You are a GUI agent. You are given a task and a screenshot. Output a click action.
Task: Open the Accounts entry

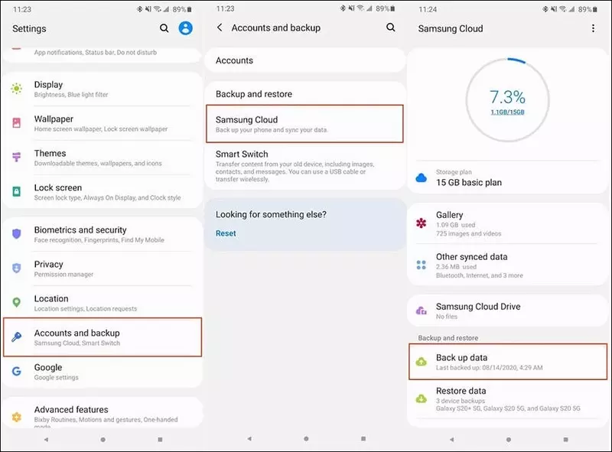tap(304, 60)
